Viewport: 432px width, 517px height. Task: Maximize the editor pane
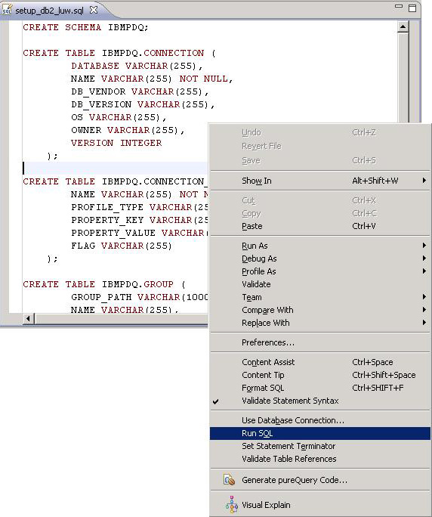(x=412, y=8)
